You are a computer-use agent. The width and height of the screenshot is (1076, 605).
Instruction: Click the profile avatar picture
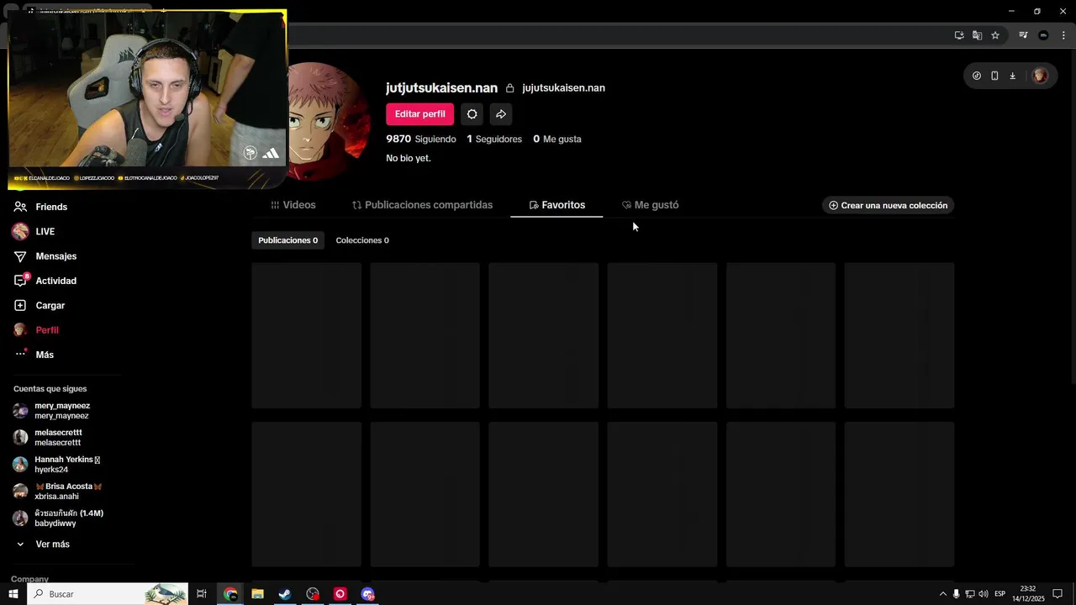click(x=330, y=122)
